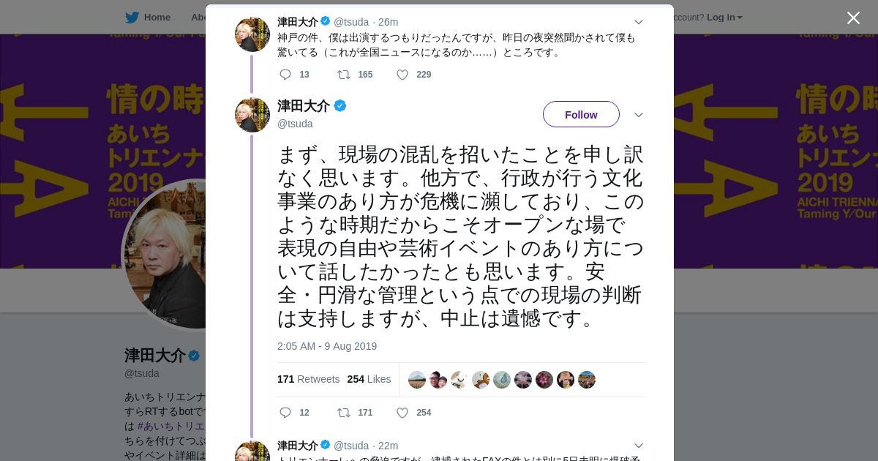Image resolution: width=878 pixels, height=461 pixels.
Task: Follow the @tsuda account
Action: coord(581,115)
